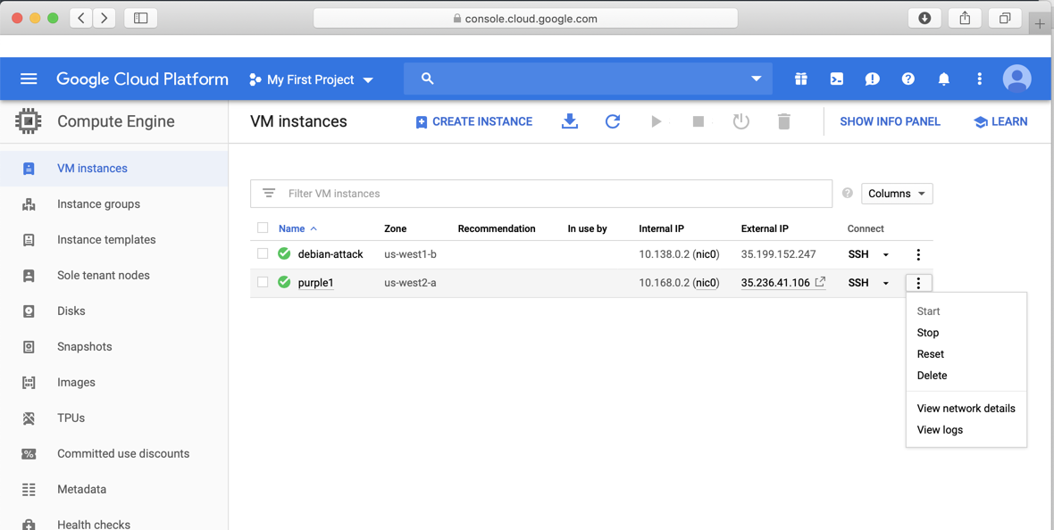Choose Reset in the context menu
This screenshot has height=530, width=1054.
tap(931, 354)
